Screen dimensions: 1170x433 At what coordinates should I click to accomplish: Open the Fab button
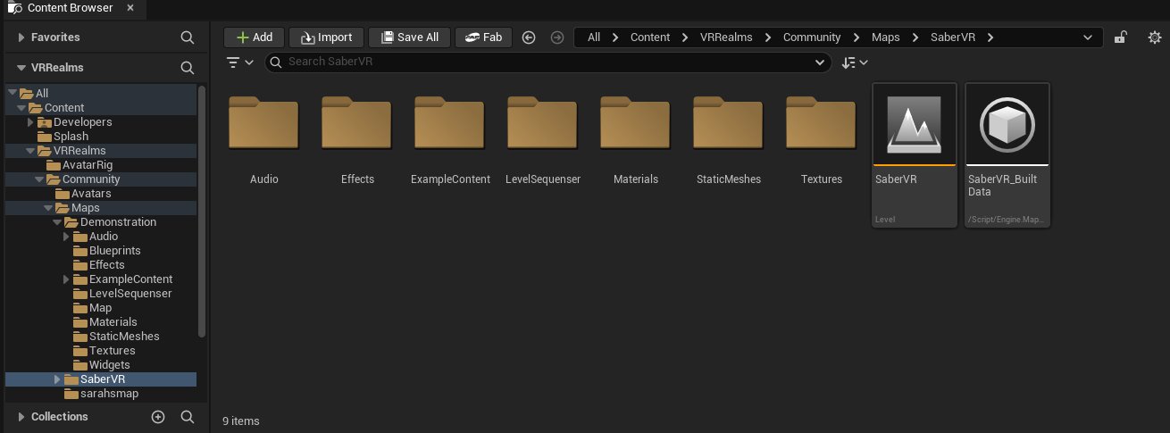[x=482, y=37]
